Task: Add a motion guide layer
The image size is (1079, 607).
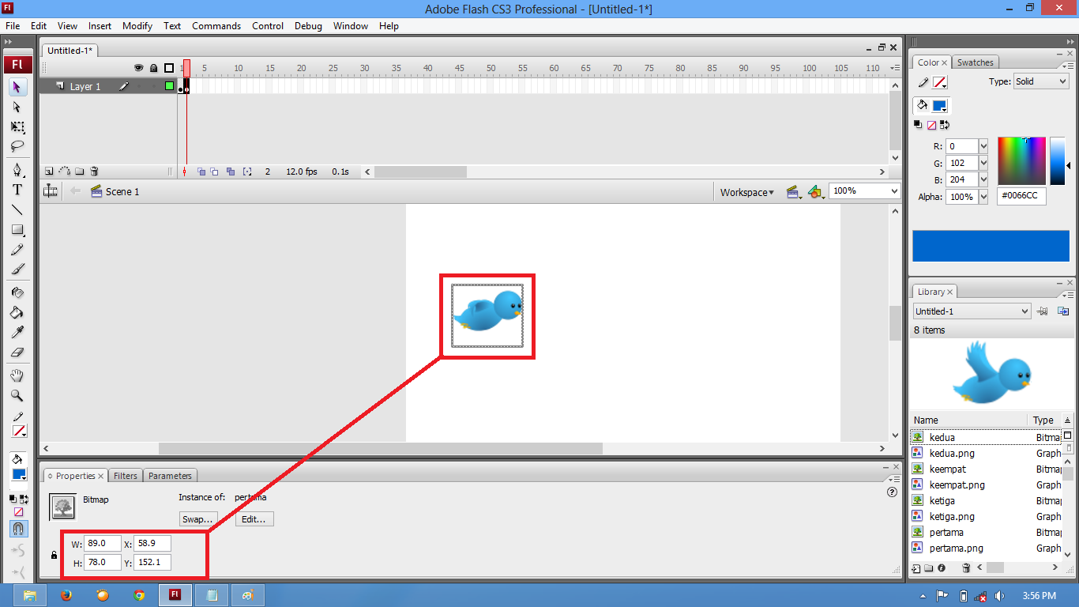Action: coord(65,171)
